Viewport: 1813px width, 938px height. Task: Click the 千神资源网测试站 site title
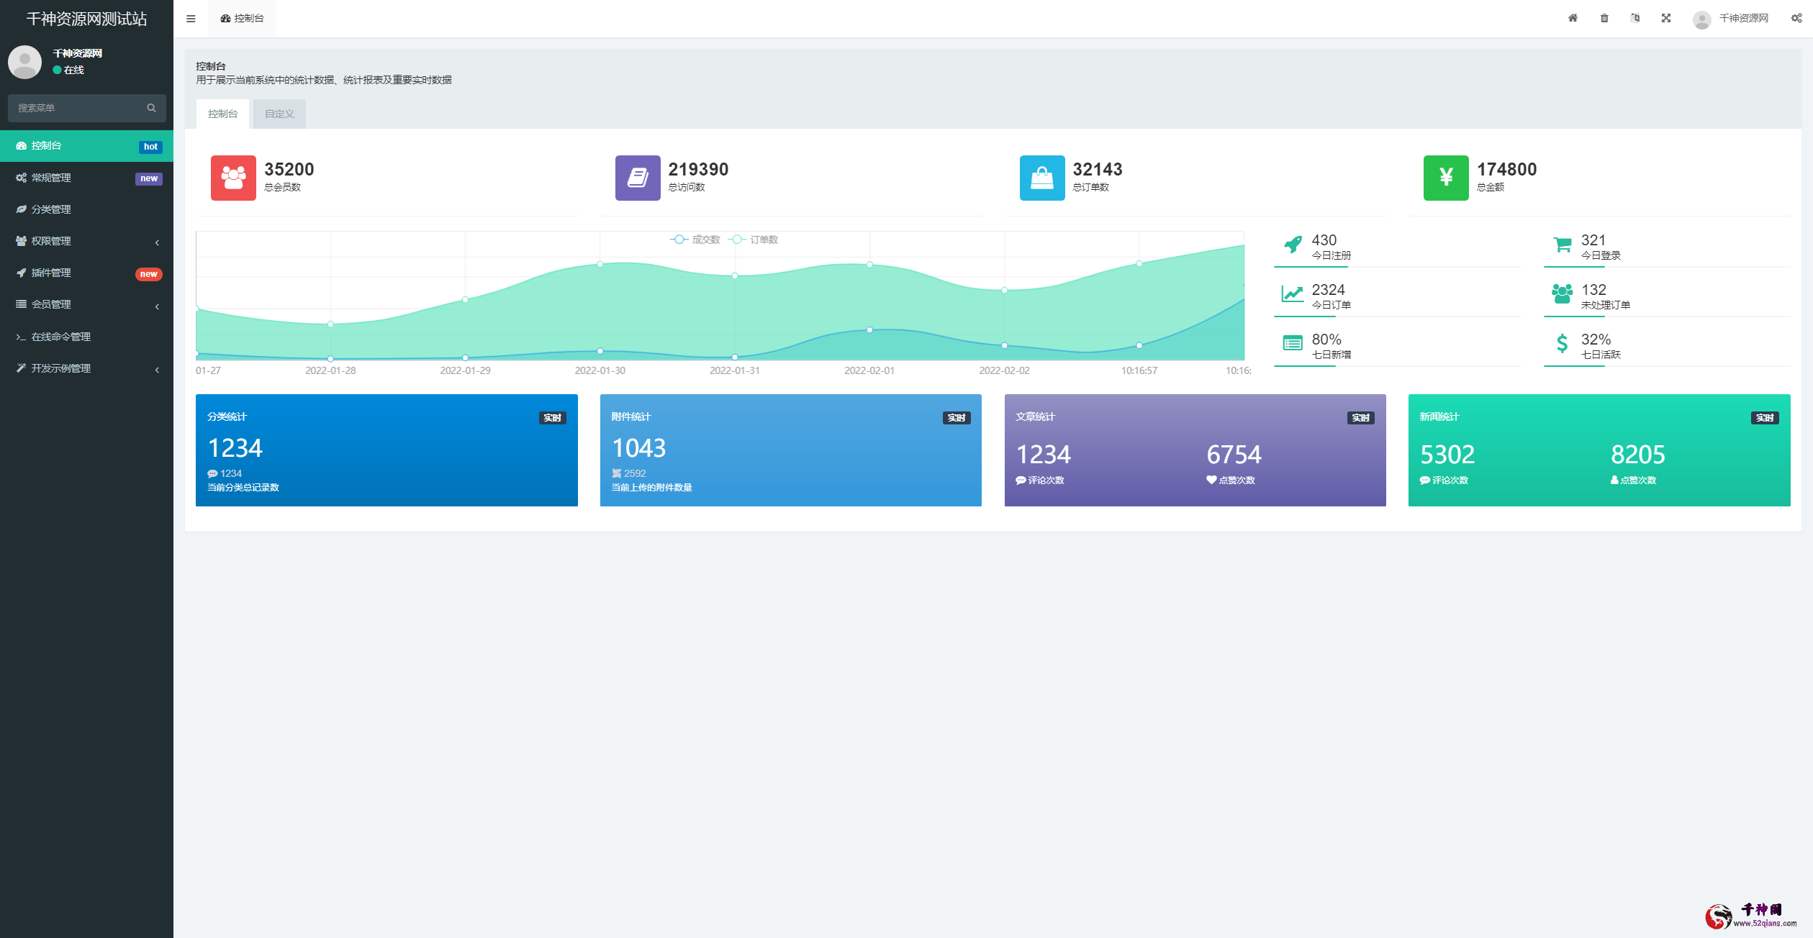pyautogui.click(x=86, y=19)
